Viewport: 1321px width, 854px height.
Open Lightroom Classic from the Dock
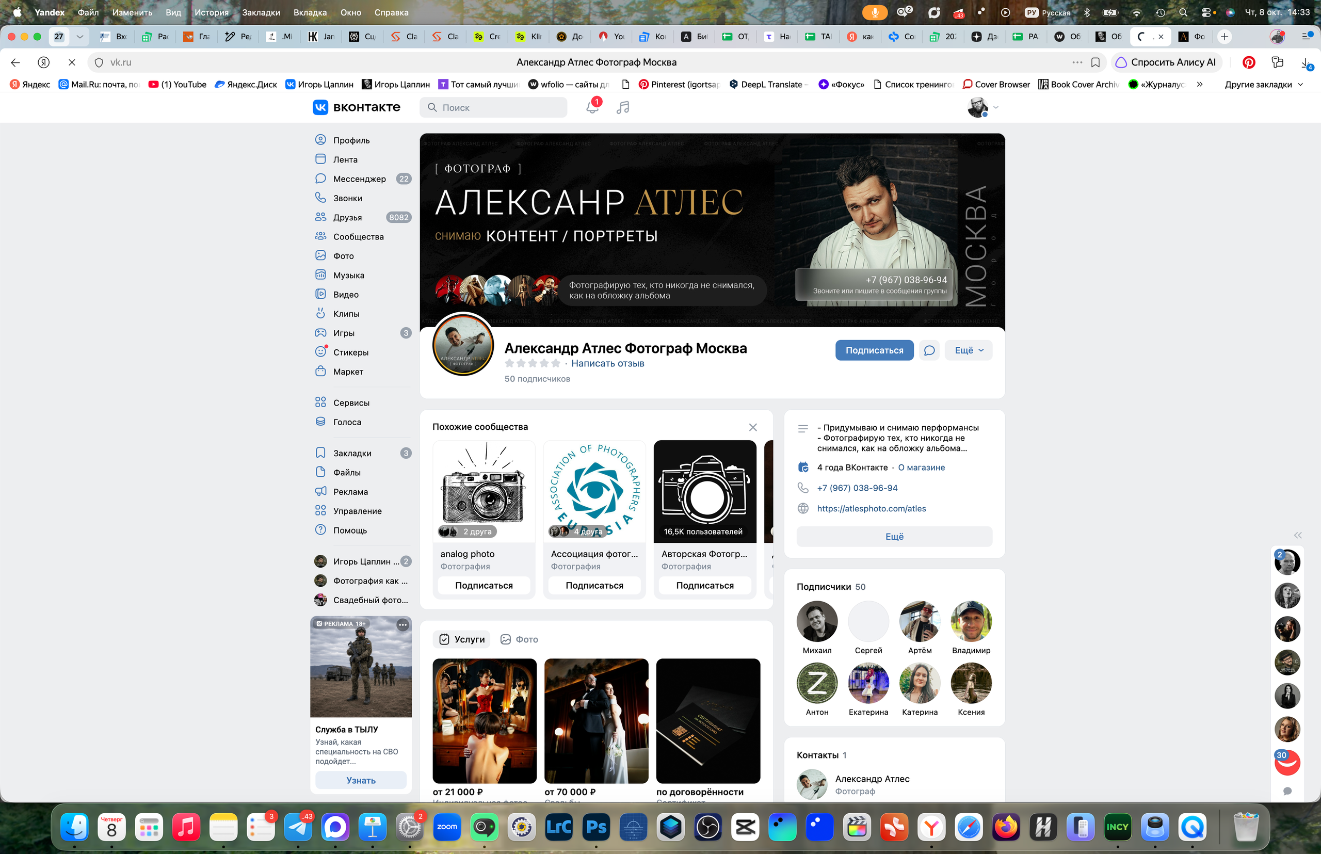point(558,827)
